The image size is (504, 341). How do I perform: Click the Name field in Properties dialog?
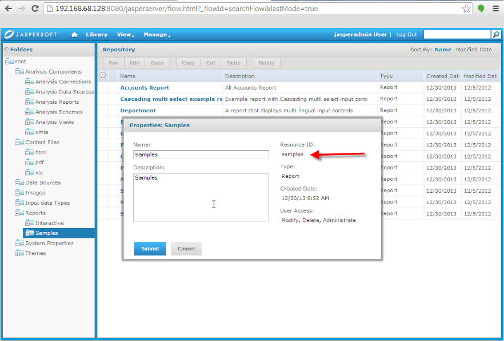pyautogui.click(x=201, y=155)
